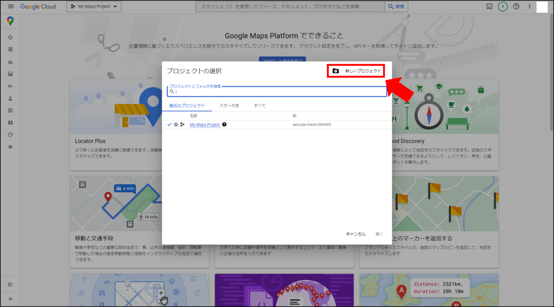Focus the top resource search bar
Viewport: 554px width, 307px height.
[x=290, y=6]
